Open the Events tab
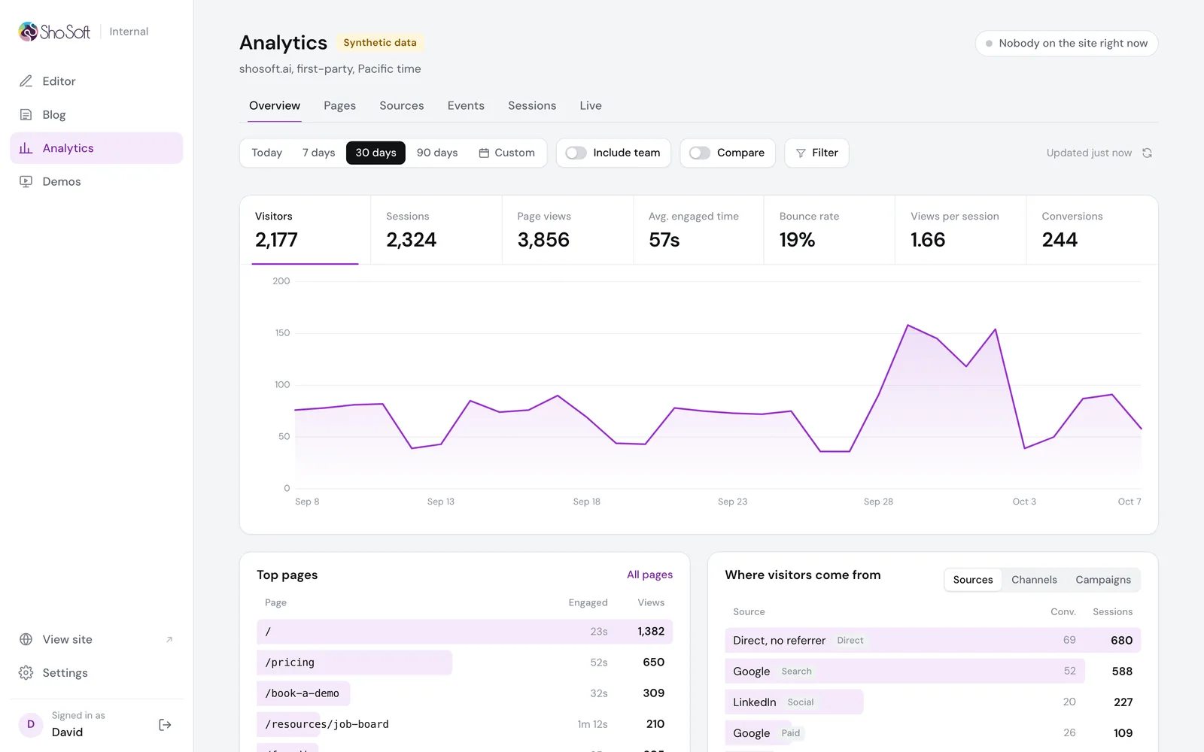 coord(466,106)
